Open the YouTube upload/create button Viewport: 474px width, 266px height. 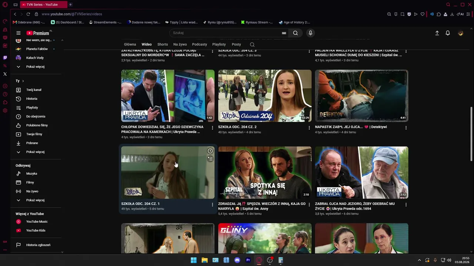pos(437,33)
